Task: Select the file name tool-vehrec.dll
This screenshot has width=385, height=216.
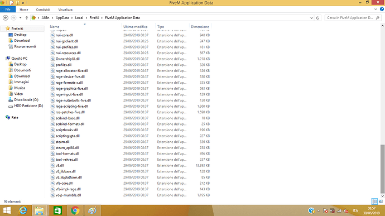Action: point(66,160)
